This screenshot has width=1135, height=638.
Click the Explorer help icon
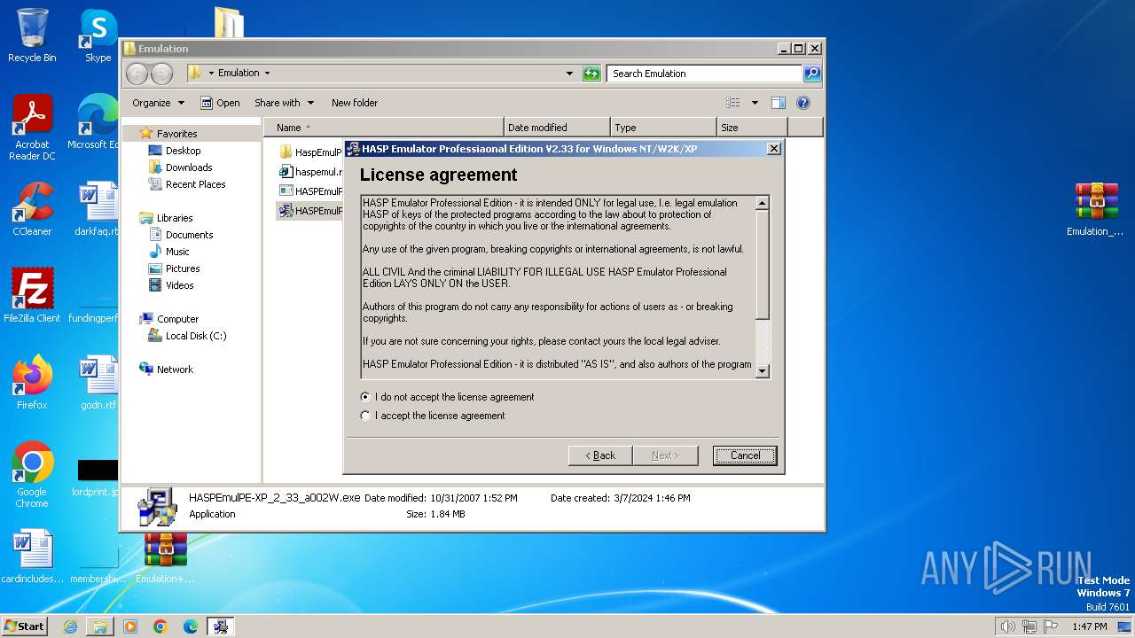click(803, 103)
